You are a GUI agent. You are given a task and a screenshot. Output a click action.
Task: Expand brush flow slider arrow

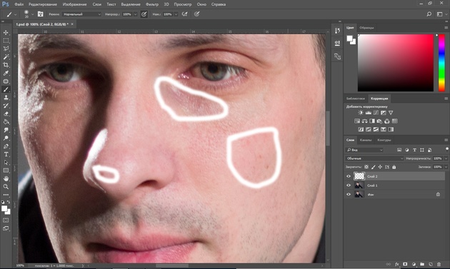tap(176, 14)
